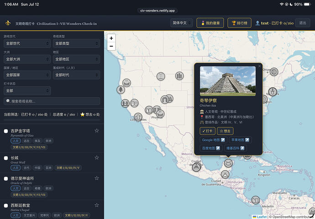The width and height of the screenshot is (315, 219).
Task: Open the 排行榜 leaderboard
Action: (239, 23)
